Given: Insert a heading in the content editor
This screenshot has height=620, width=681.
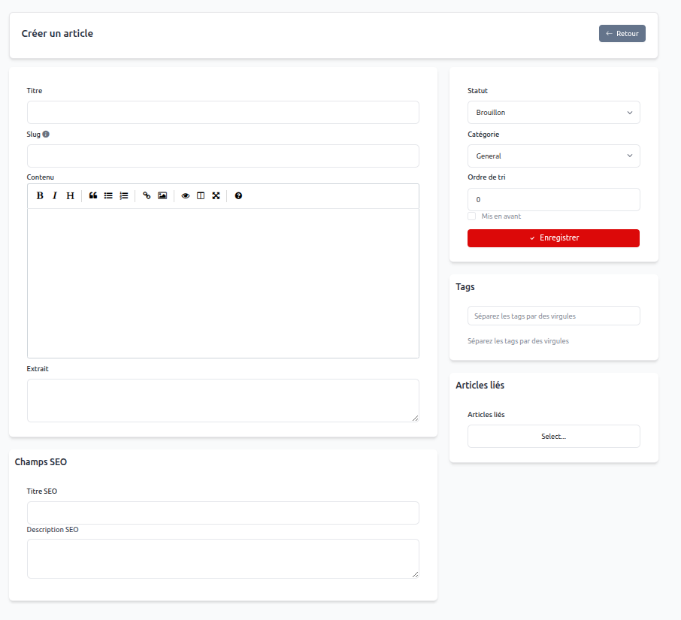Looking at the screenshot, I should click(70, 195).
